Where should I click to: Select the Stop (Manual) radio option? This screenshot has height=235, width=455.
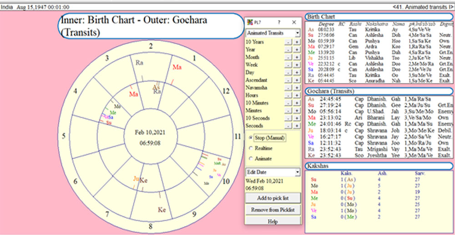[251, 138]
